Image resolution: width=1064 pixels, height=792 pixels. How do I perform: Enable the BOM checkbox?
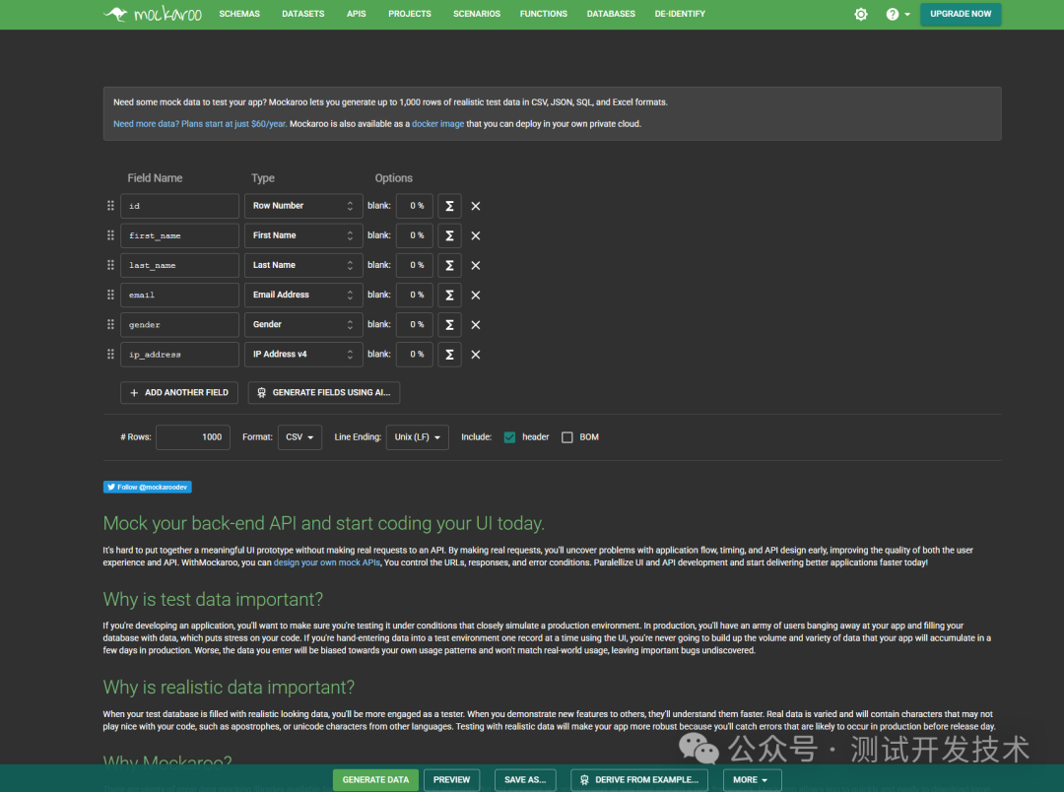coord(567,437)
